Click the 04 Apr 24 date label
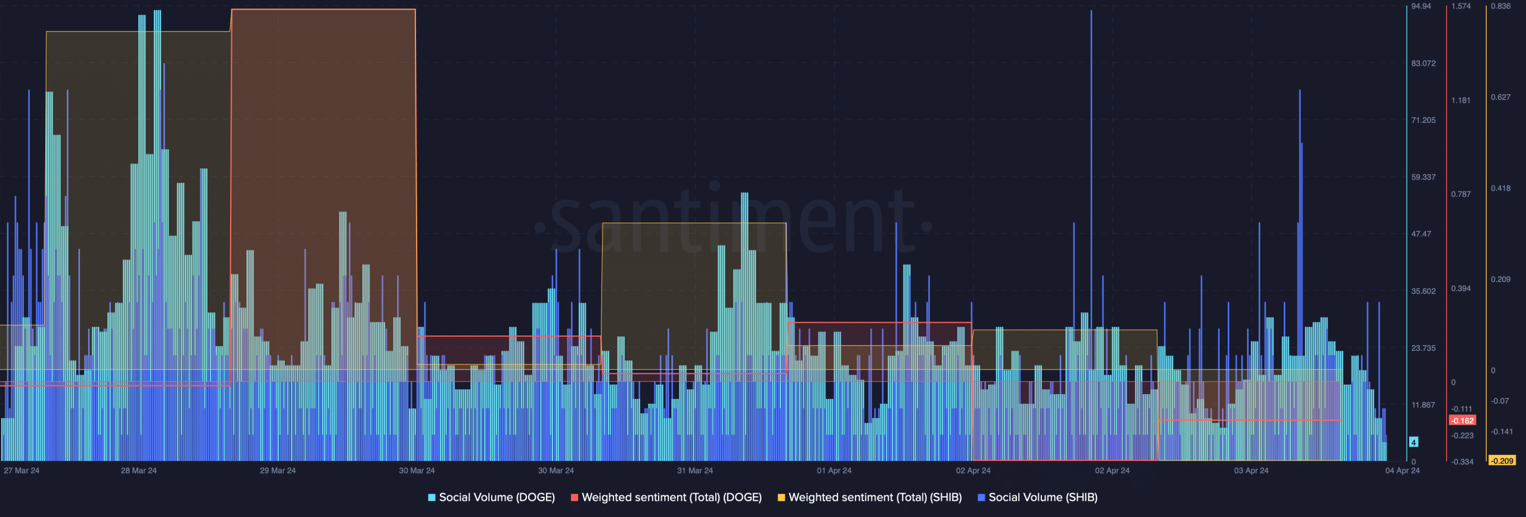 1403,470
